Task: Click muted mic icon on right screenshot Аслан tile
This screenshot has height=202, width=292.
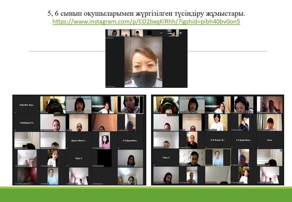Action: (258, 148)
